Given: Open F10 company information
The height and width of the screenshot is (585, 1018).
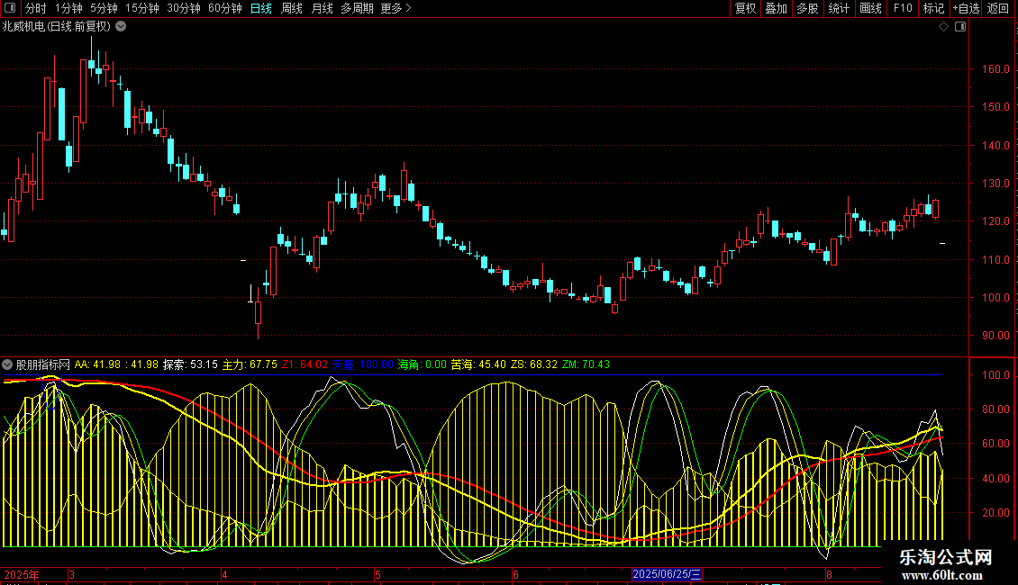Looking at the screenshot, I should coord(902,8).
